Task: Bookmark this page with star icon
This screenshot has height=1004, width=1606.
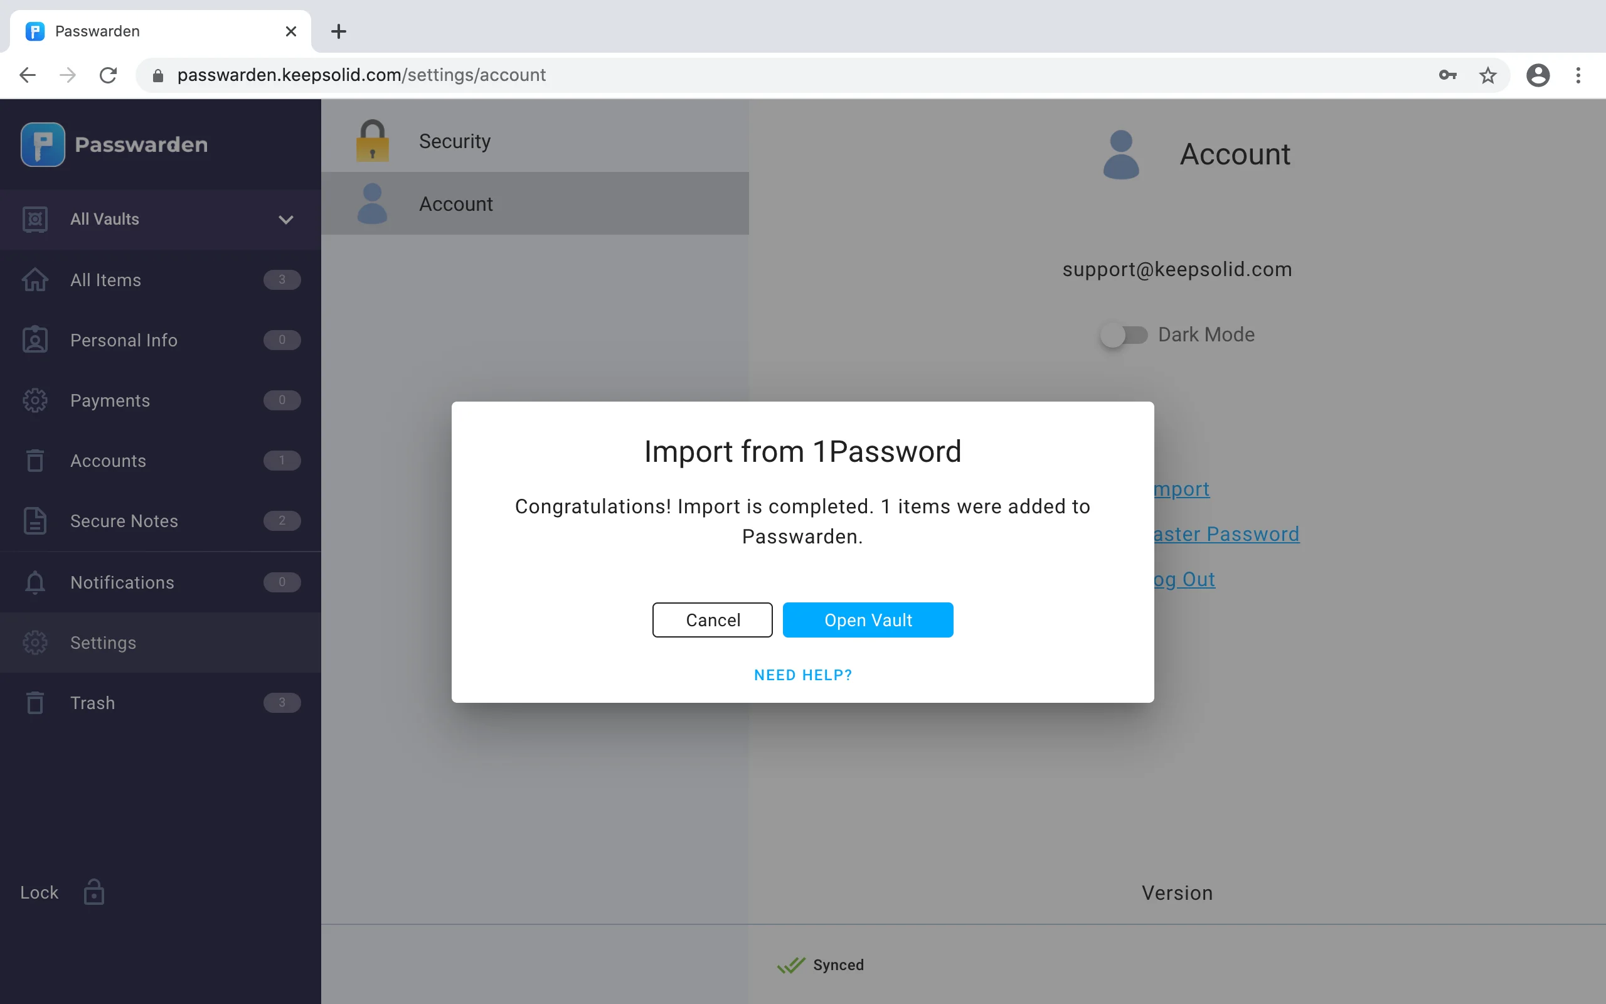Action: coord(1488,75)
